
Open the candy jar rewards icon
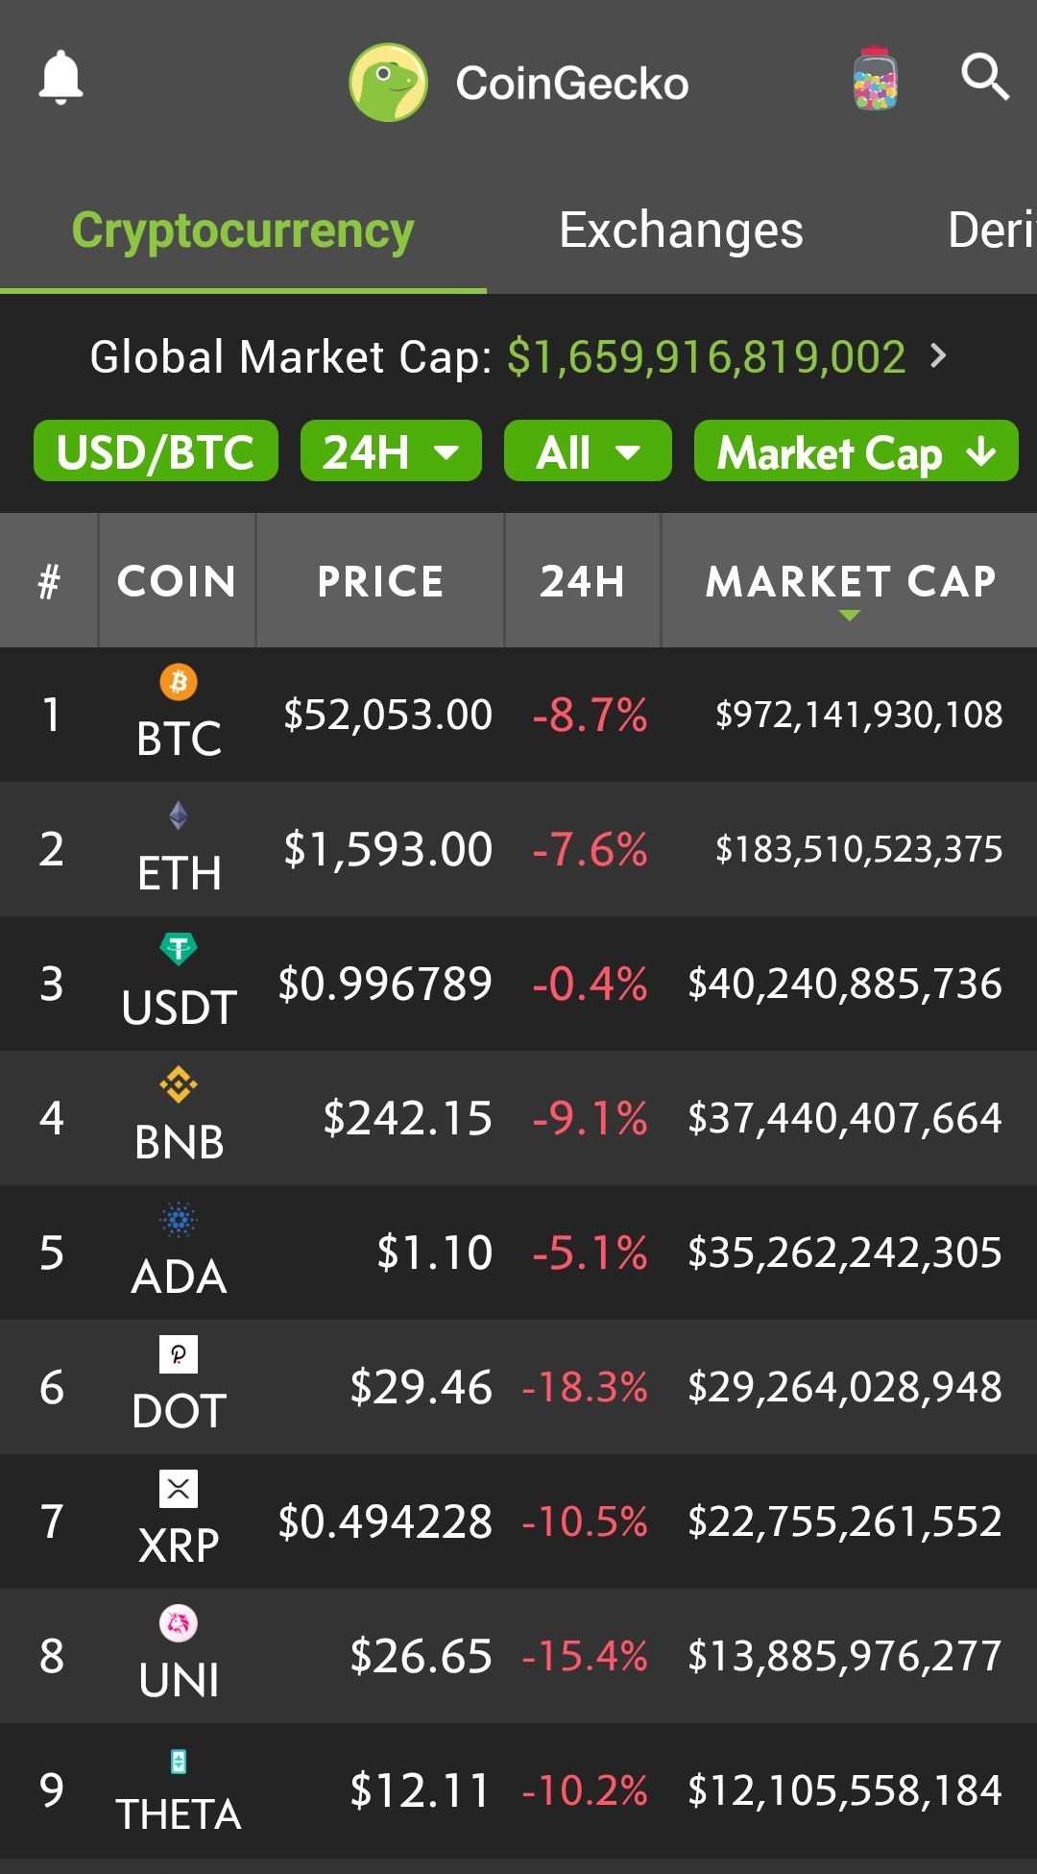click(x=875, y=78)
